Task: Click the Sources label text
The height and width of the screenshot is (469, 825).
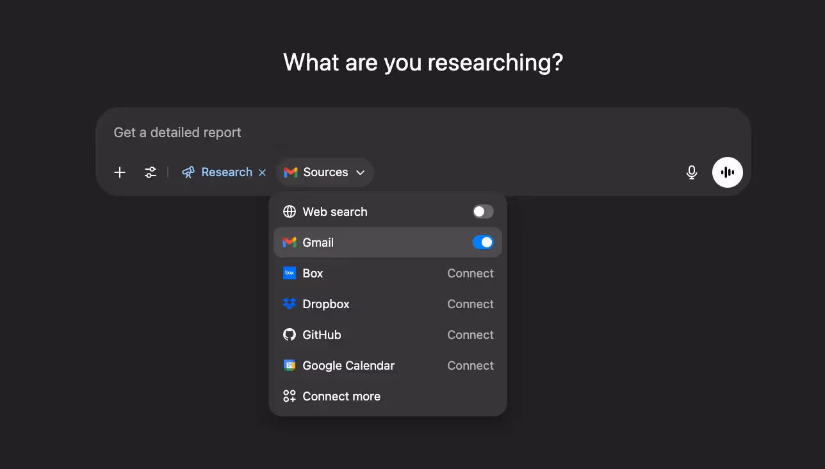Action: point(325,172)
